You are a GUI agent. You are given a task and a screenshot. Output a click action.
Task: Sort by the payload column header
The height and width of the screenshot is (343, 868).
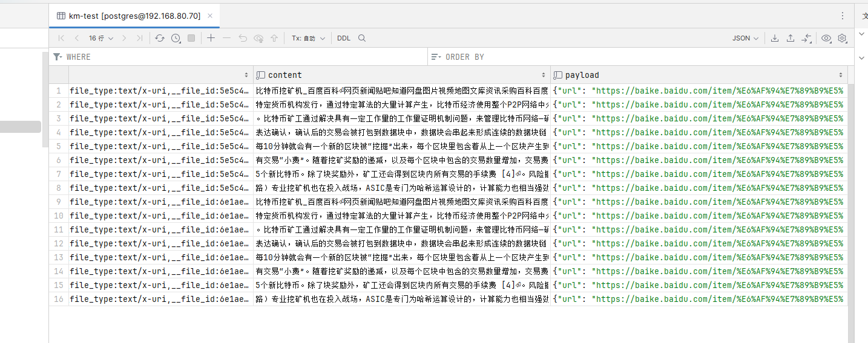click(582, 75)
